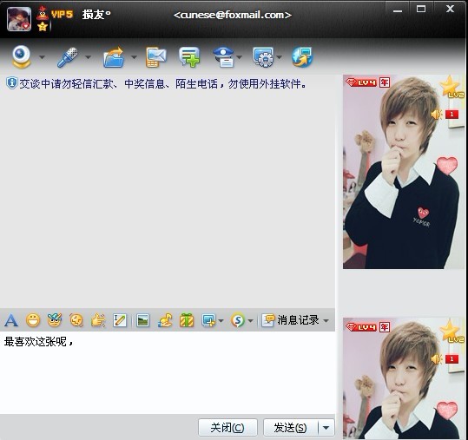Open the Soso search S icon

click(238, 320)
